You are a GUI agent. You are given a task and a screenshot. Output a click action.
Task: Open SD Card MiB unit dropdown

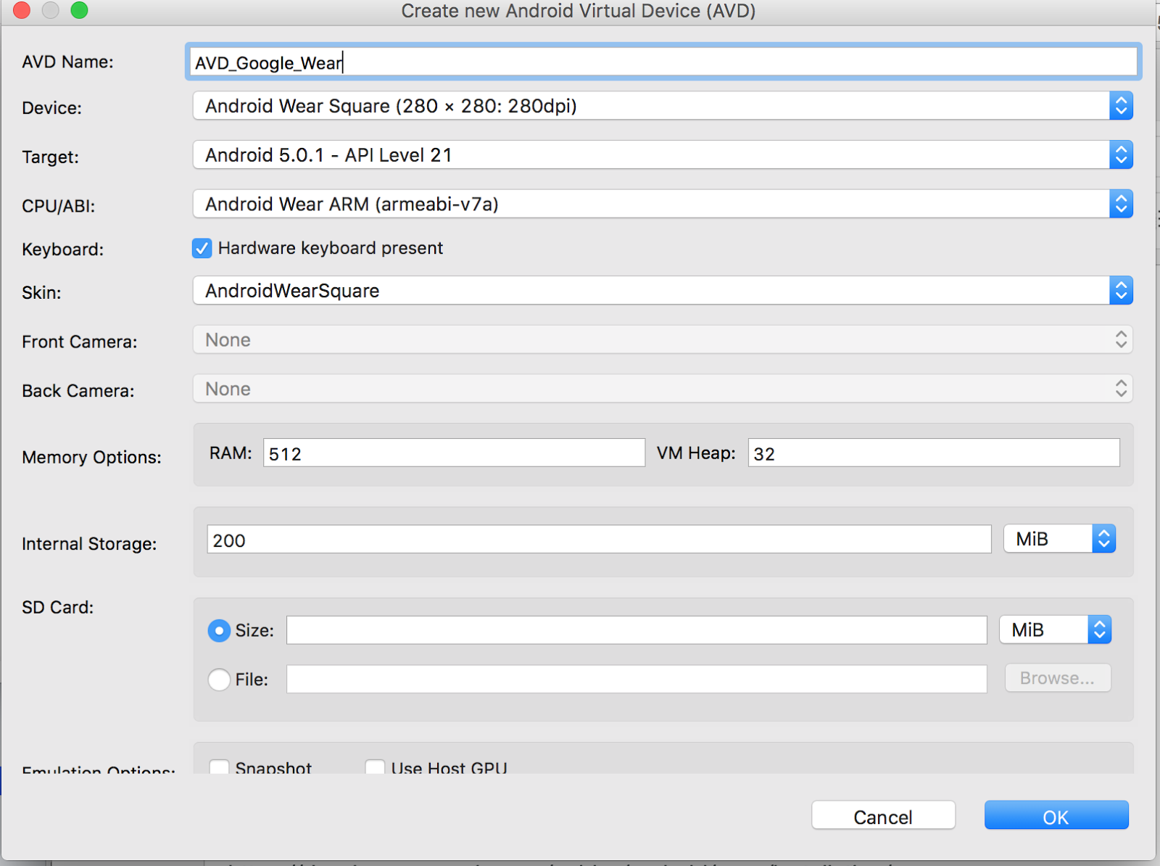click(x=1055, y=630)
